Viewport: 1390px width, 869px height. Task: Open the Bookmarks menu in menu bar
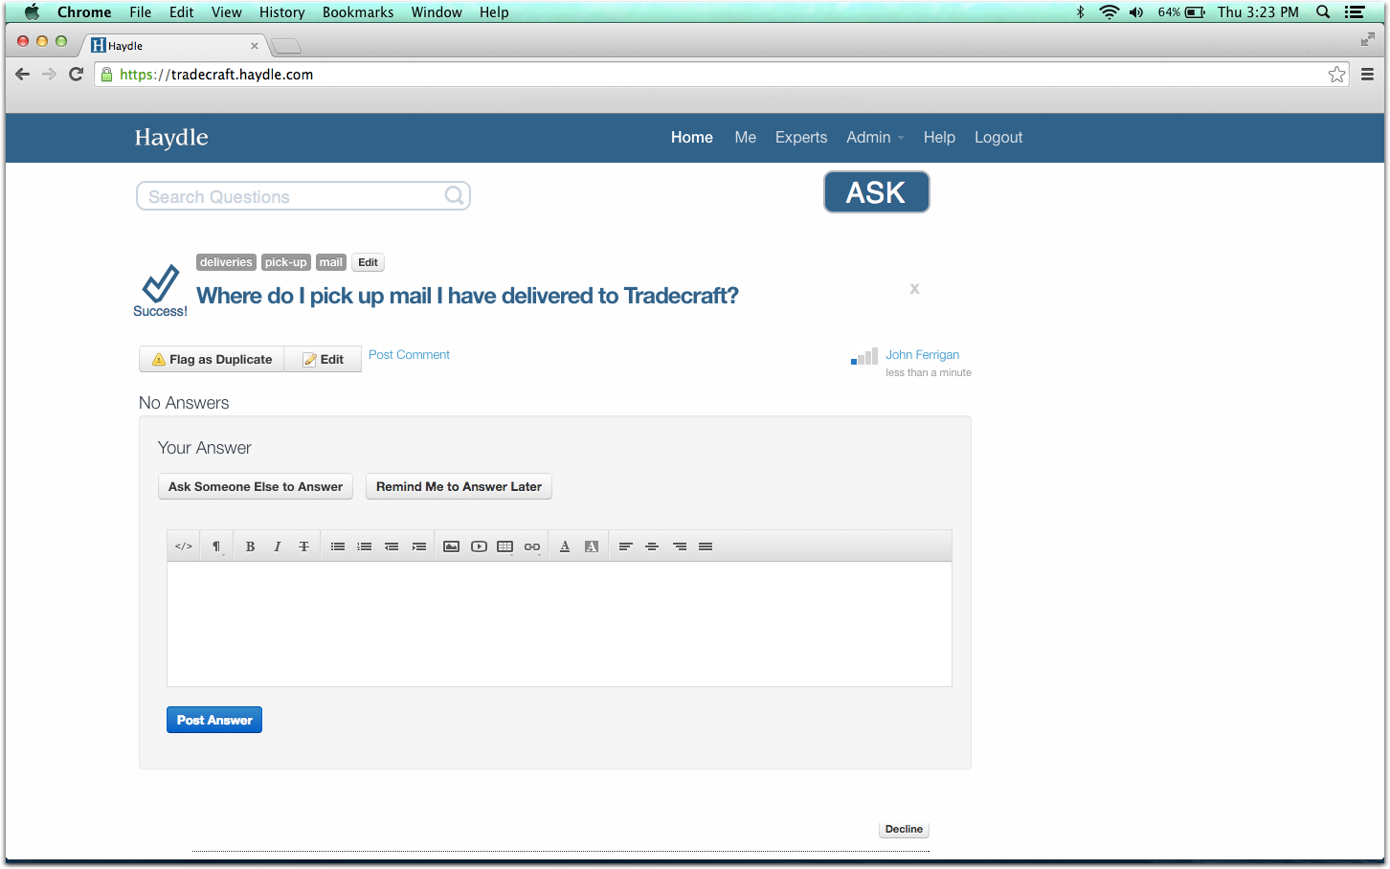[x=358, y=12]
